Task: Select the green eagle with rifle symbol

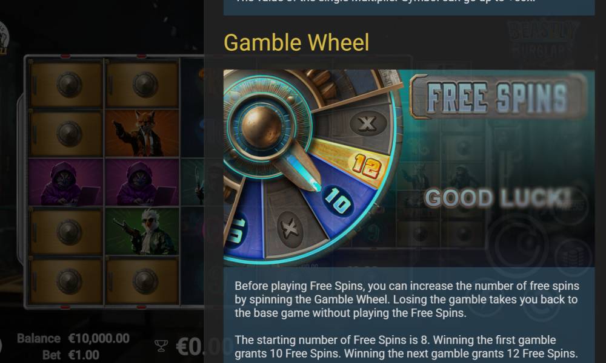Action: 142,231
